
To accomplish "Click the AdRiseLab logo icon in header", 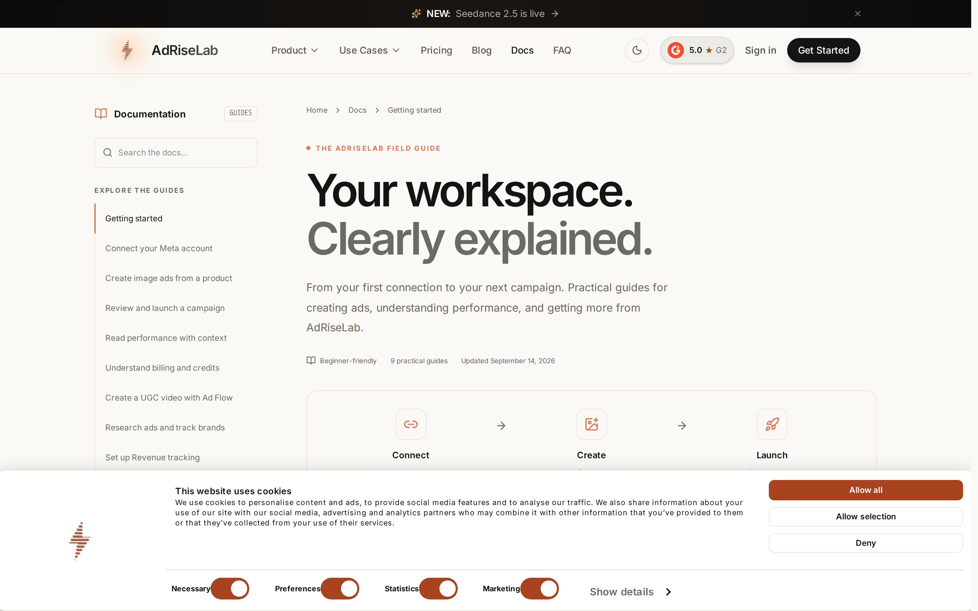I will 127,50.
